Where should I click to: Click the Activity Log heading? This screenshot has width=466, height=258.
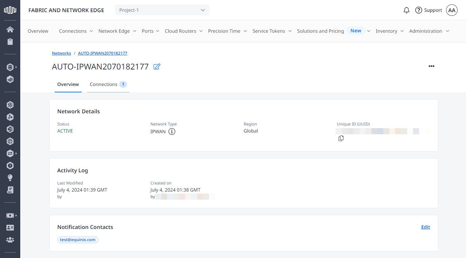(73, 170)
